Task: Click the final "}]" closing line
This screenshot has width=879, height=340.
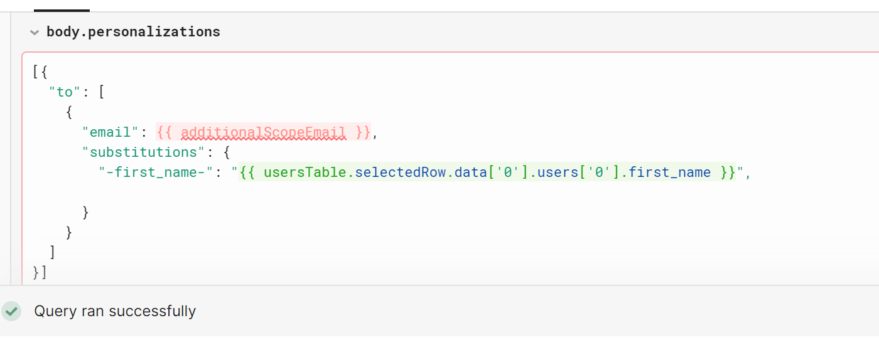Action: pos(40,273)
